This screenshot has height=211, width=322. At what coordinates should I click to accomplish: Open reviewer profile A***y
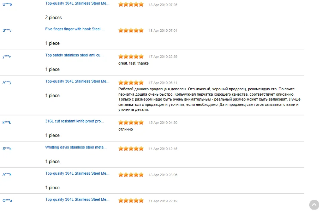tap(7, 82)
